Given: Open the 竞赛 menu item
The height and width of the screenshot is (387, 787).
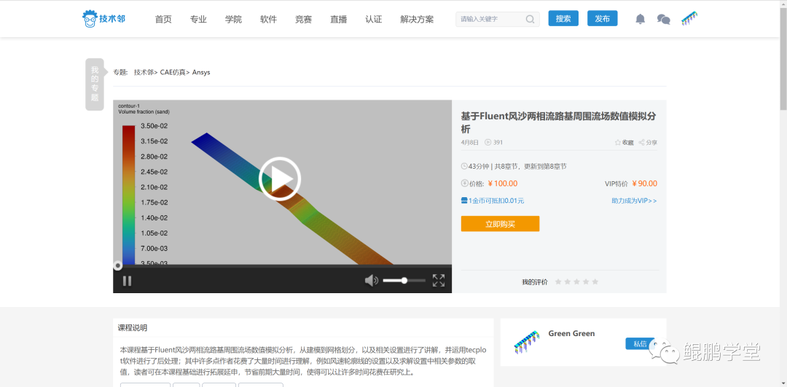Looking at the screenshot, I should tap(304, 20).
